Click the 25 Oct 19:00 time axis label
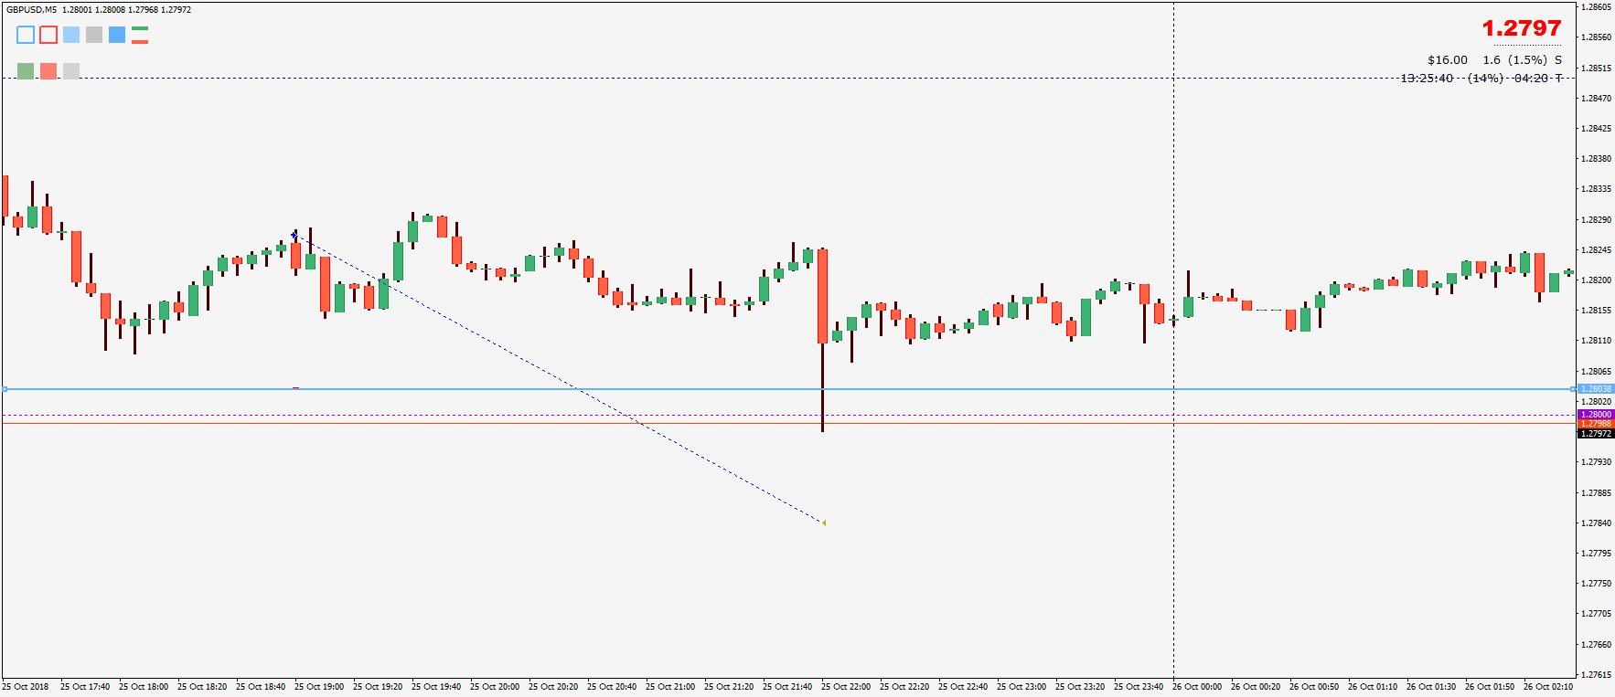The height and width of the screenshot is (697, 1615). (x=319, y=687)
